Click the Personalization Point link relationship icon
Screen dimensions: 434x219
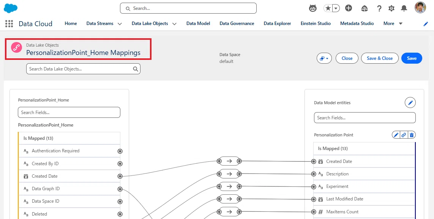coord(404,135)
